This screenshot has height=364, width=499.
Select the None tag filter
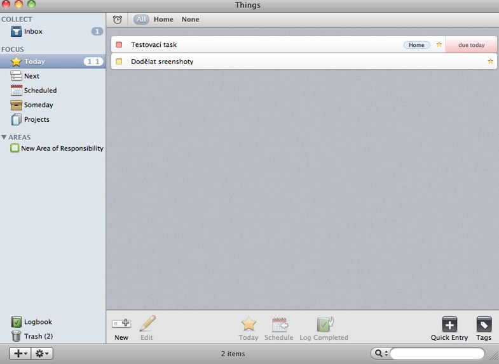(x=190, y=20)
